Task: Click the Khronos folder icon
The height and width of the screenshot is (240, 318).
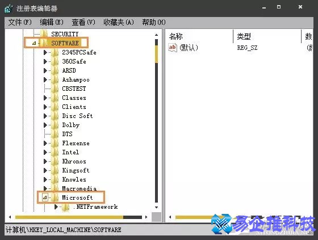Action: pos(55,161)
